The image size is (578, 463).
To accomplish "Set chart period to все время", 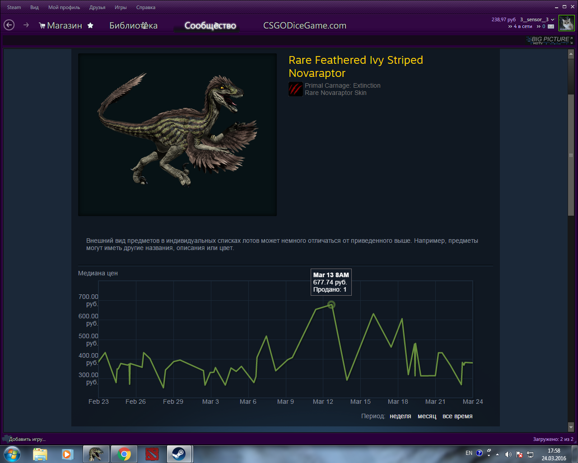I will click(457, 416).
